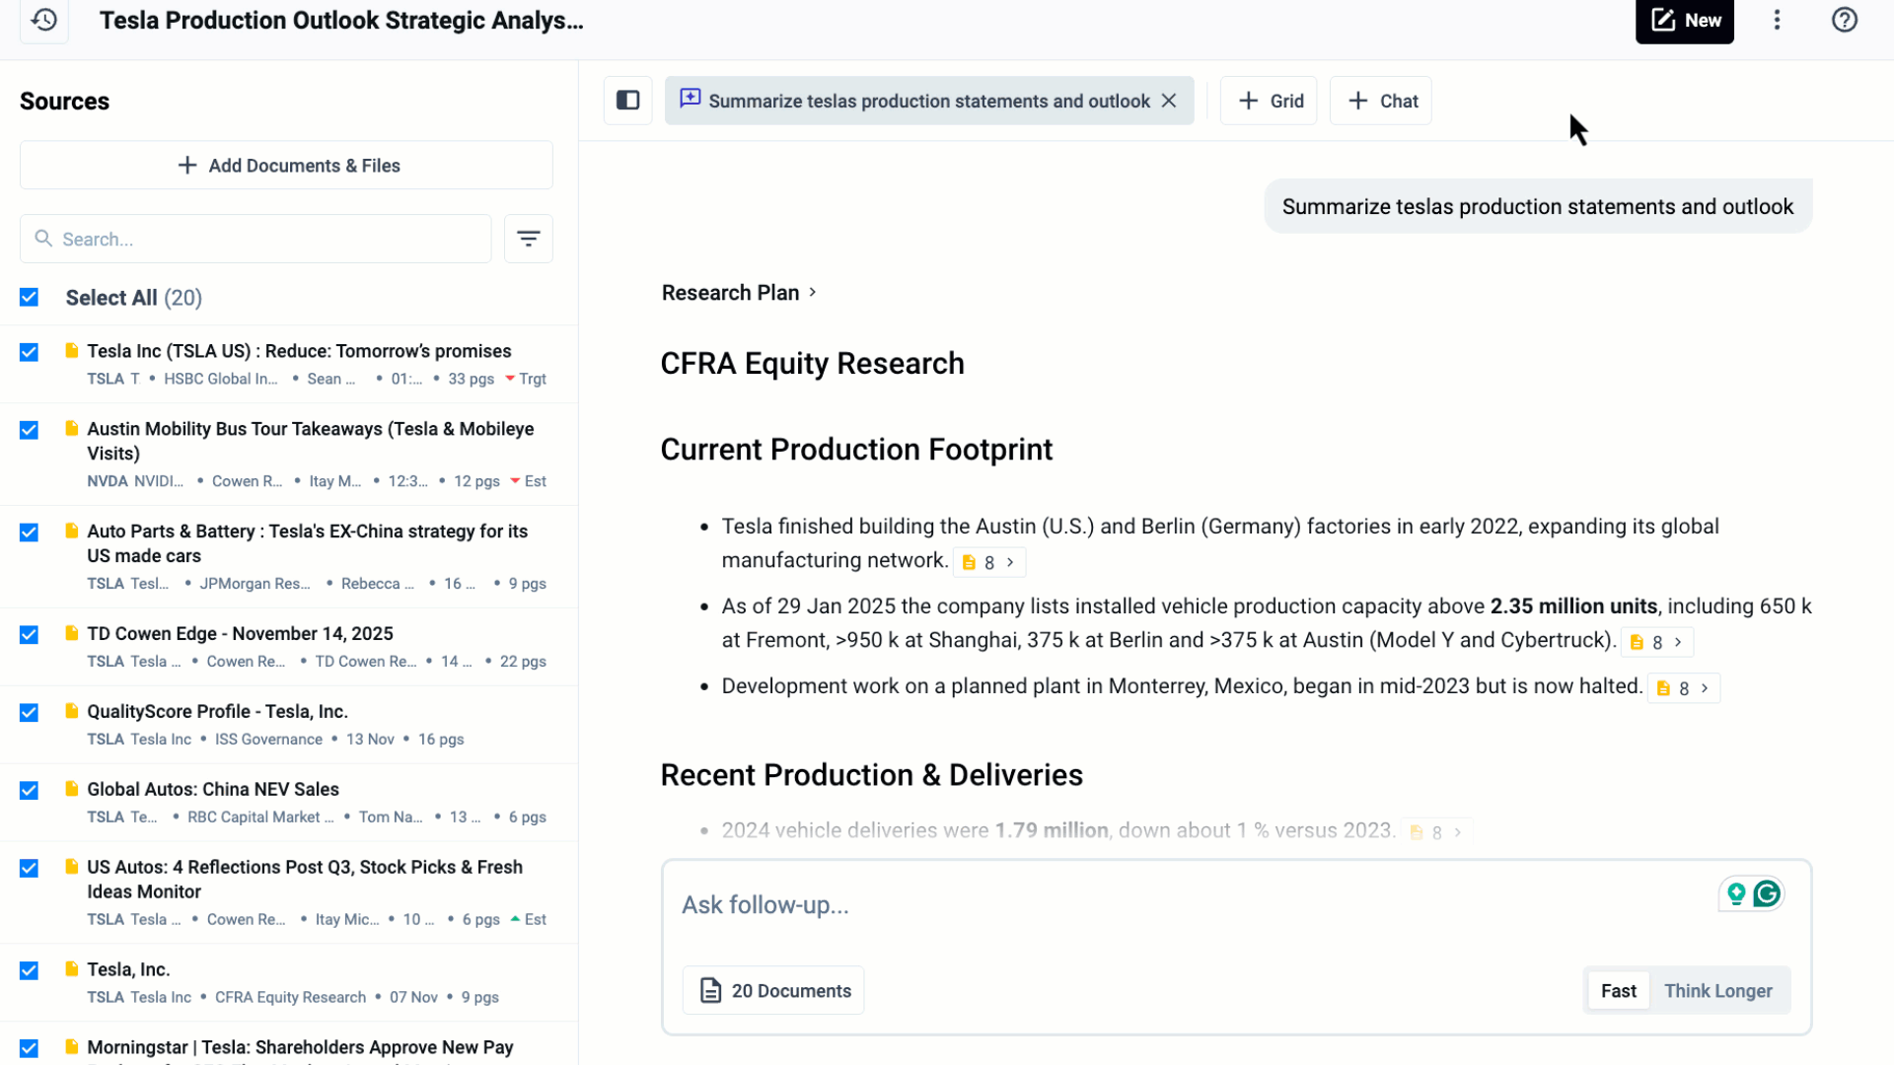The image size is (1894, 1065).
Task: Click the Grammarly icon in follow-up box
Action: coord(1767,893)
